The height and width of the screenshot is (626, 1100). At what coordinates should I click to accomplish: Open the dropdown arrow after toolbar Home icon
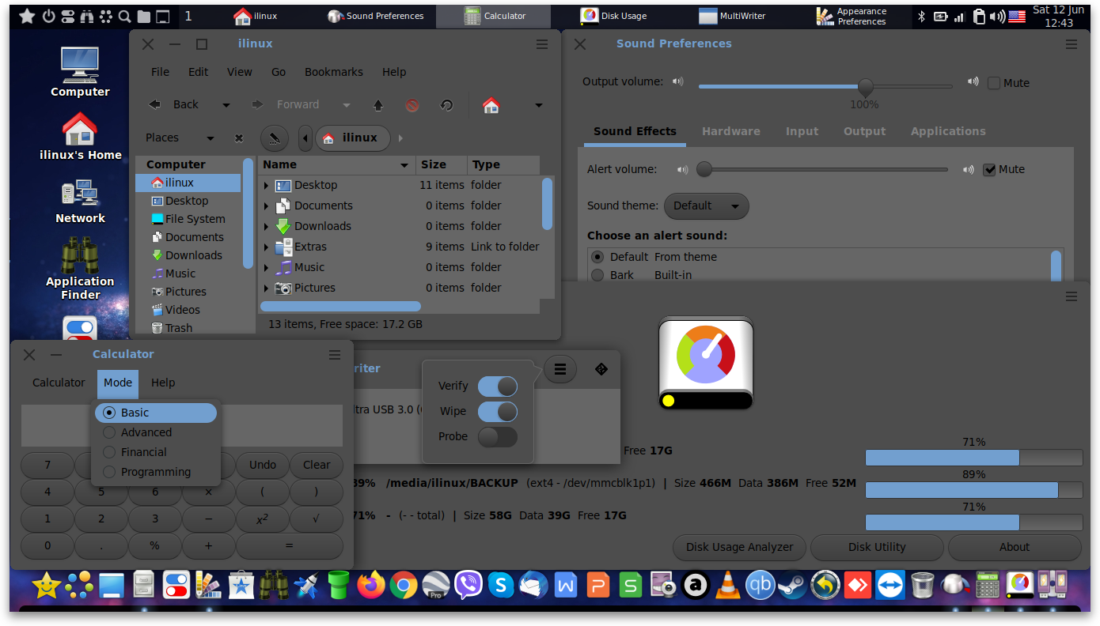[539, 105]
